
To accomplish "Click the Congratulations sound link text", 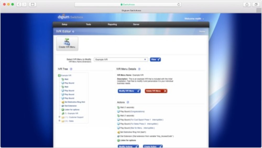I will 137,112.
